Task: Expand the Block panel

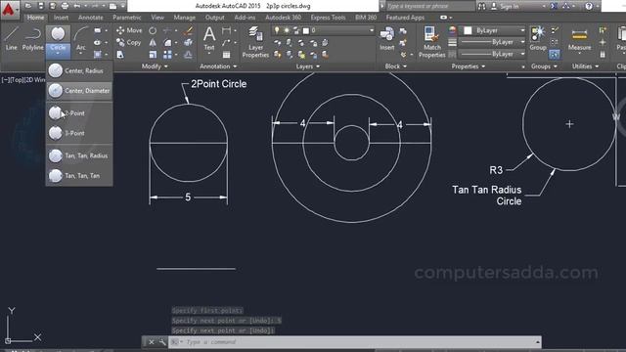Action: pos(396,66)
